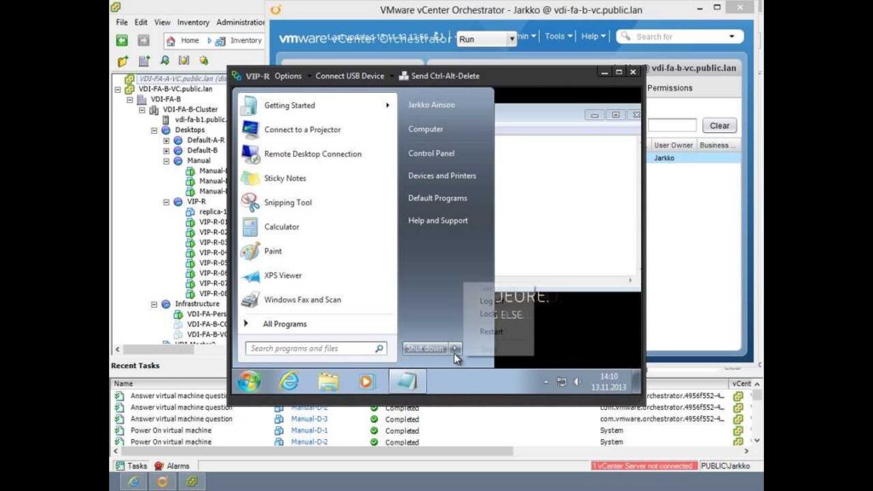Screen dimensions: 873x491
Task: Launch Snipping Tool from Start menu
Action: 287,203
